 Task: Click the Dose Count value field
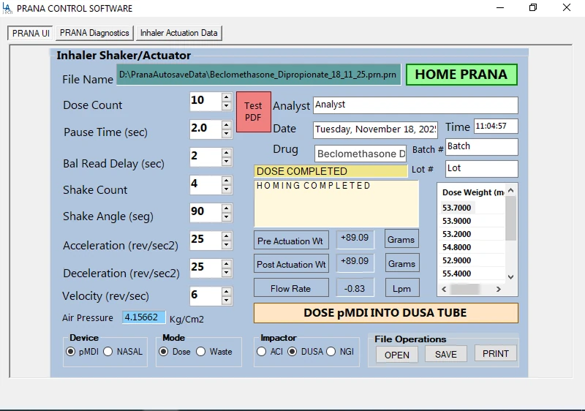coord(205,102)
